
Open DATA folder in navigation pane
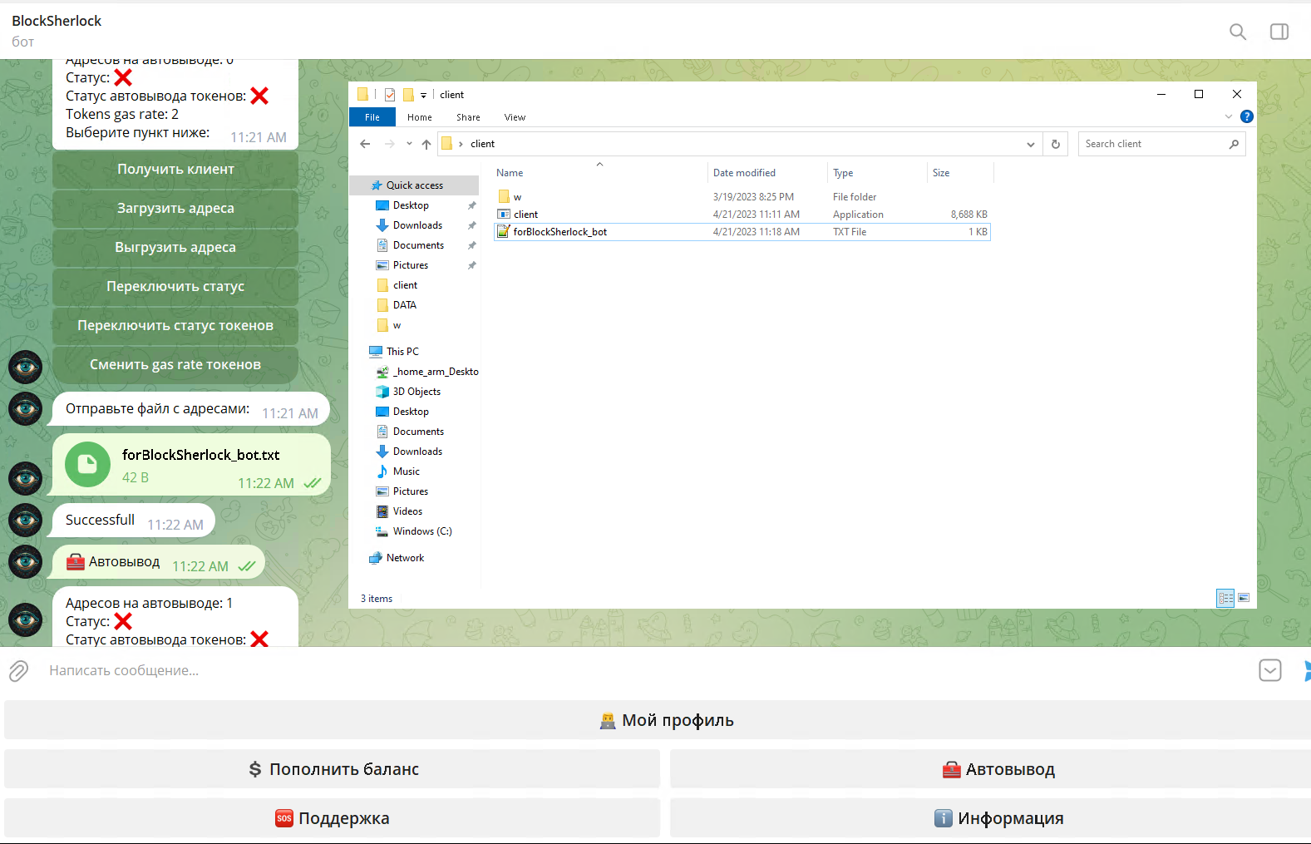(405, 305)
